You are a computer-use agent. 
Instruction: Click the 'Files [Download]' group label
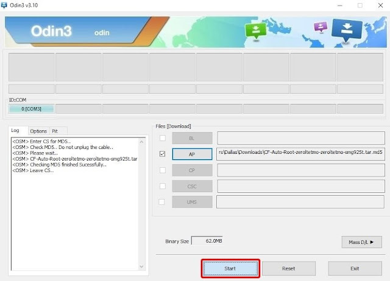(x=173, y=126)
